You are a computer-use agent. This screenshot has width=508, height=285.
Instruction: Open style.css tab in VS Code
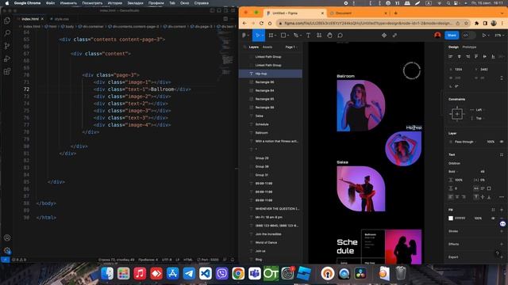[x=61, y=19]
